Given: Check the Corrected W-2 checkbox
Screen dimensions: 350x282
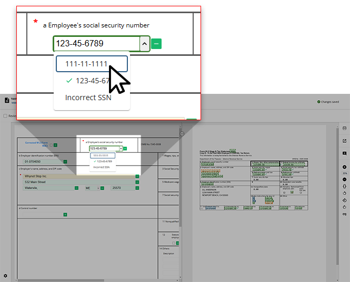Looking at the screenshot, I should 51,145.
